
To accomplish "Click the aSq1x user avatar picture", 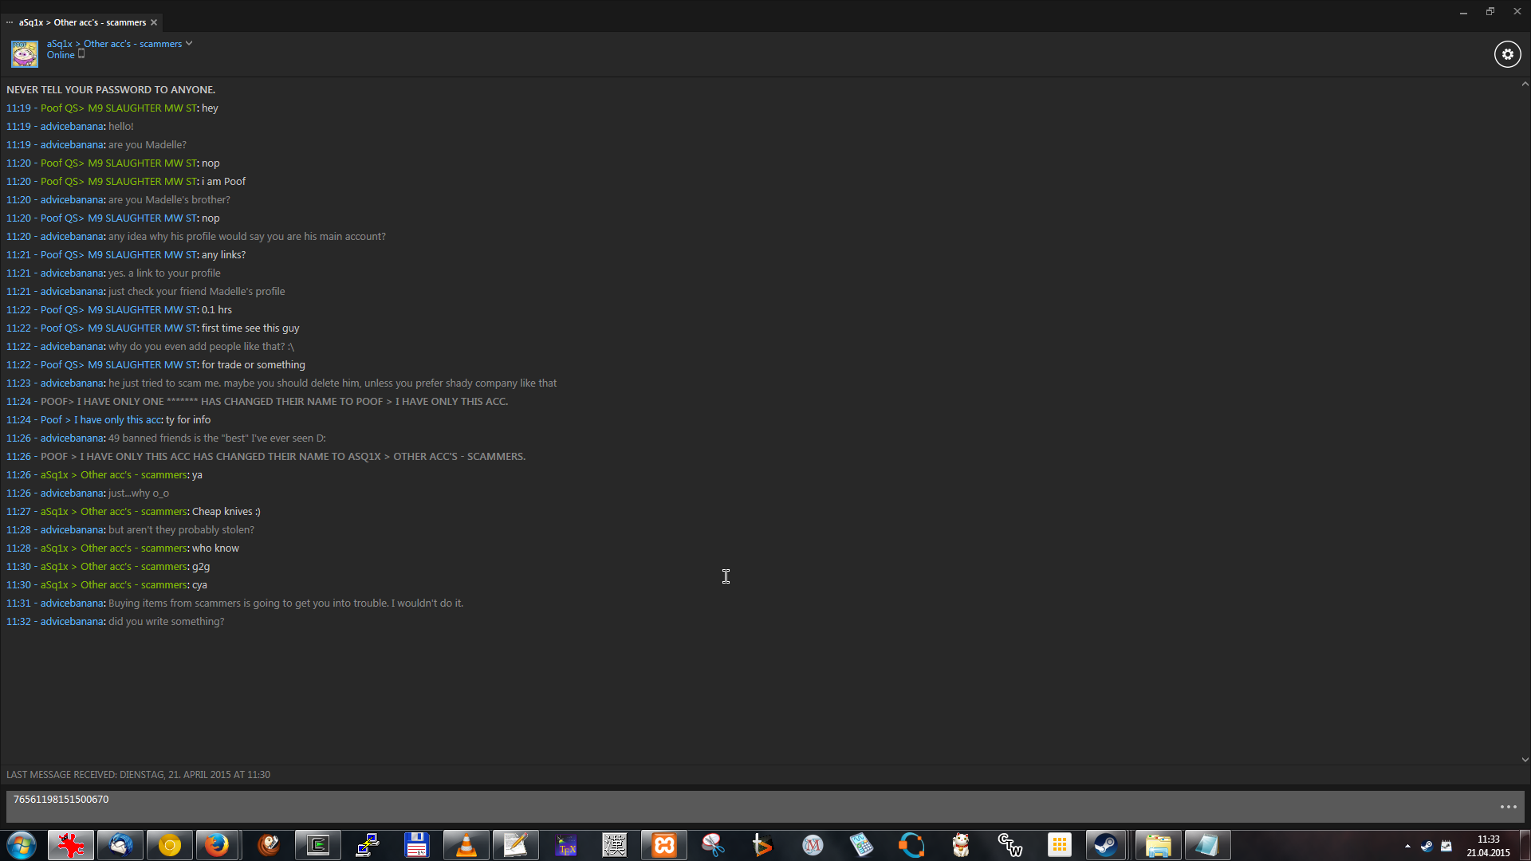I will [x=24, y=54].
